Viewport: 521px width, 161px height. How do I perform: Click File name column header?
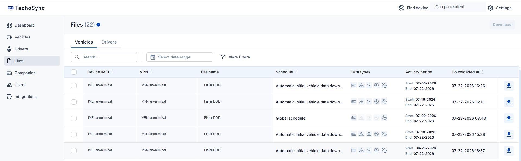210,72
